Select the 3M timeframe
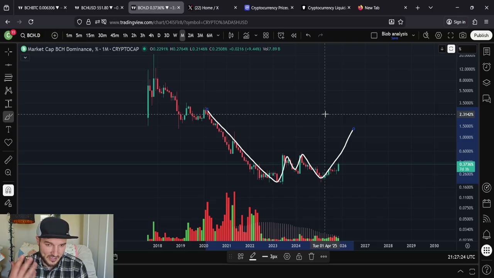The image size is (494, 278). tap(200, 36)
